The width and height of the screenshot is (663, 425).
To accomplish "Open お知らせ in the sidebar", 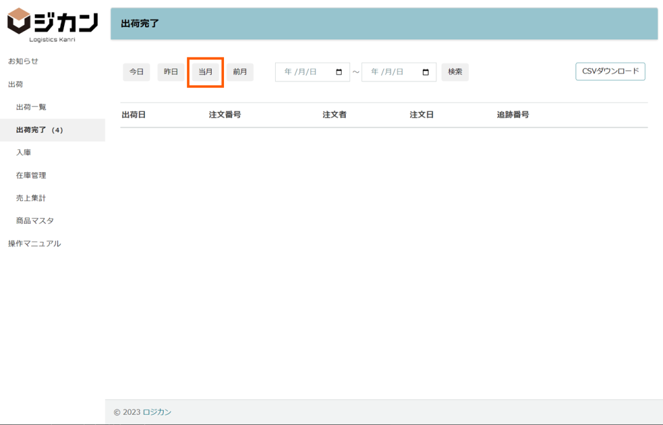I will [x=23, y=61].
